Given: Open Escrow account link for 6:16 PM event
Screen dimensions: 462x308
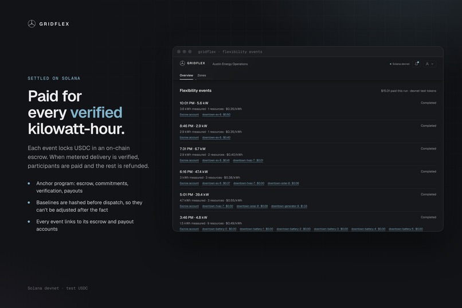Looking at the screenshot, I should 189,183.
